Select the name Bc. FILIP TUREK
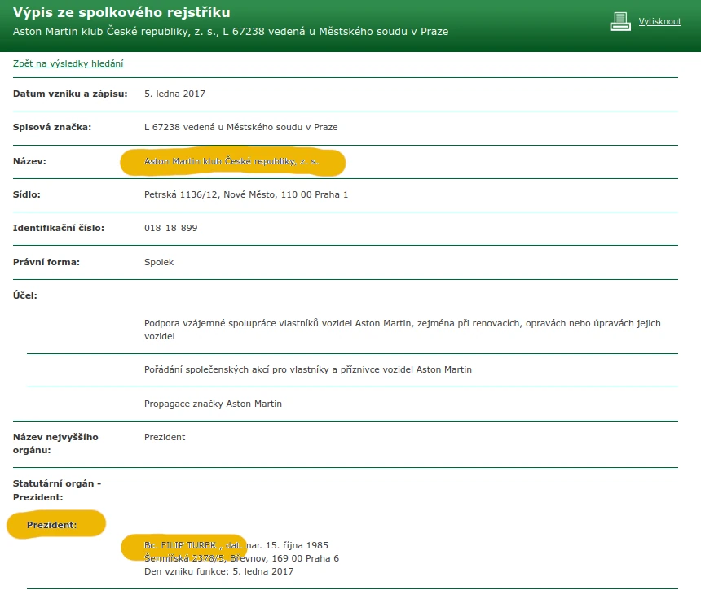 (180, 545)
